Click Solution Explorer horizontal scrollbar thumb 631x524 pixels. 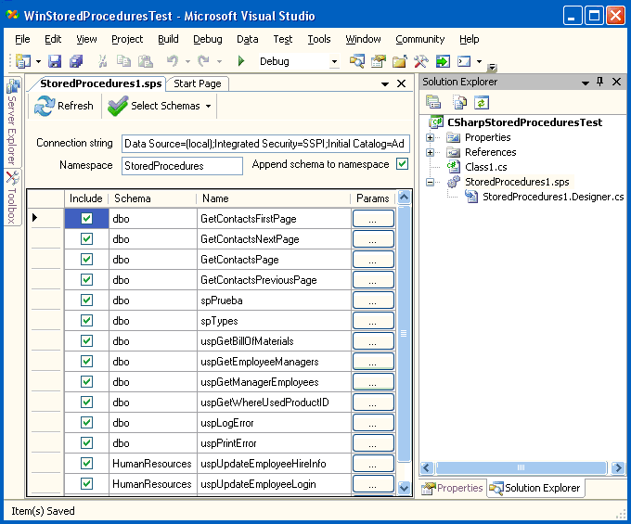[x=521, y=467]
